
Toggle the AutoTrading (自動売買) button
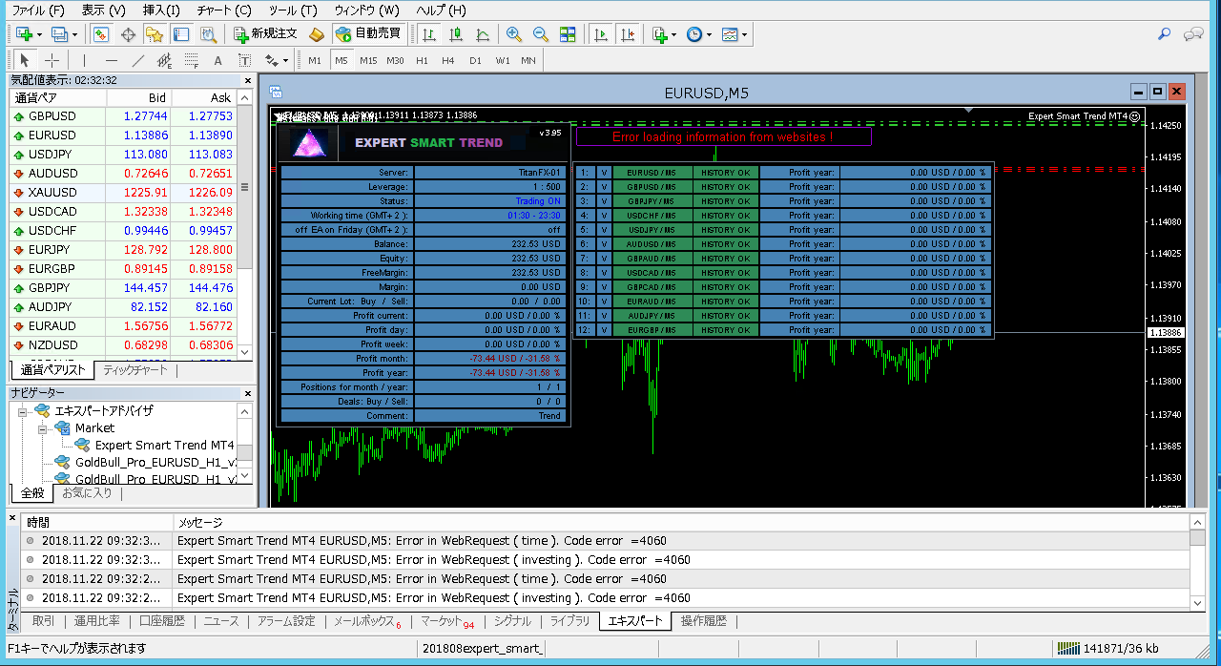367,34
